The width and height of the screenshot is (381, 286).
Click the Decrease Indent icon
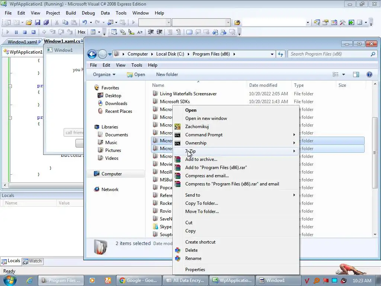click(151, 32)
